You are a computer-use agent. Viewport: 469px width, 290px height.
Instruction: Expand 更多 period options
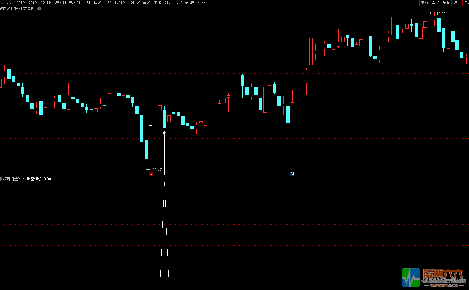[x=203, y=2]
